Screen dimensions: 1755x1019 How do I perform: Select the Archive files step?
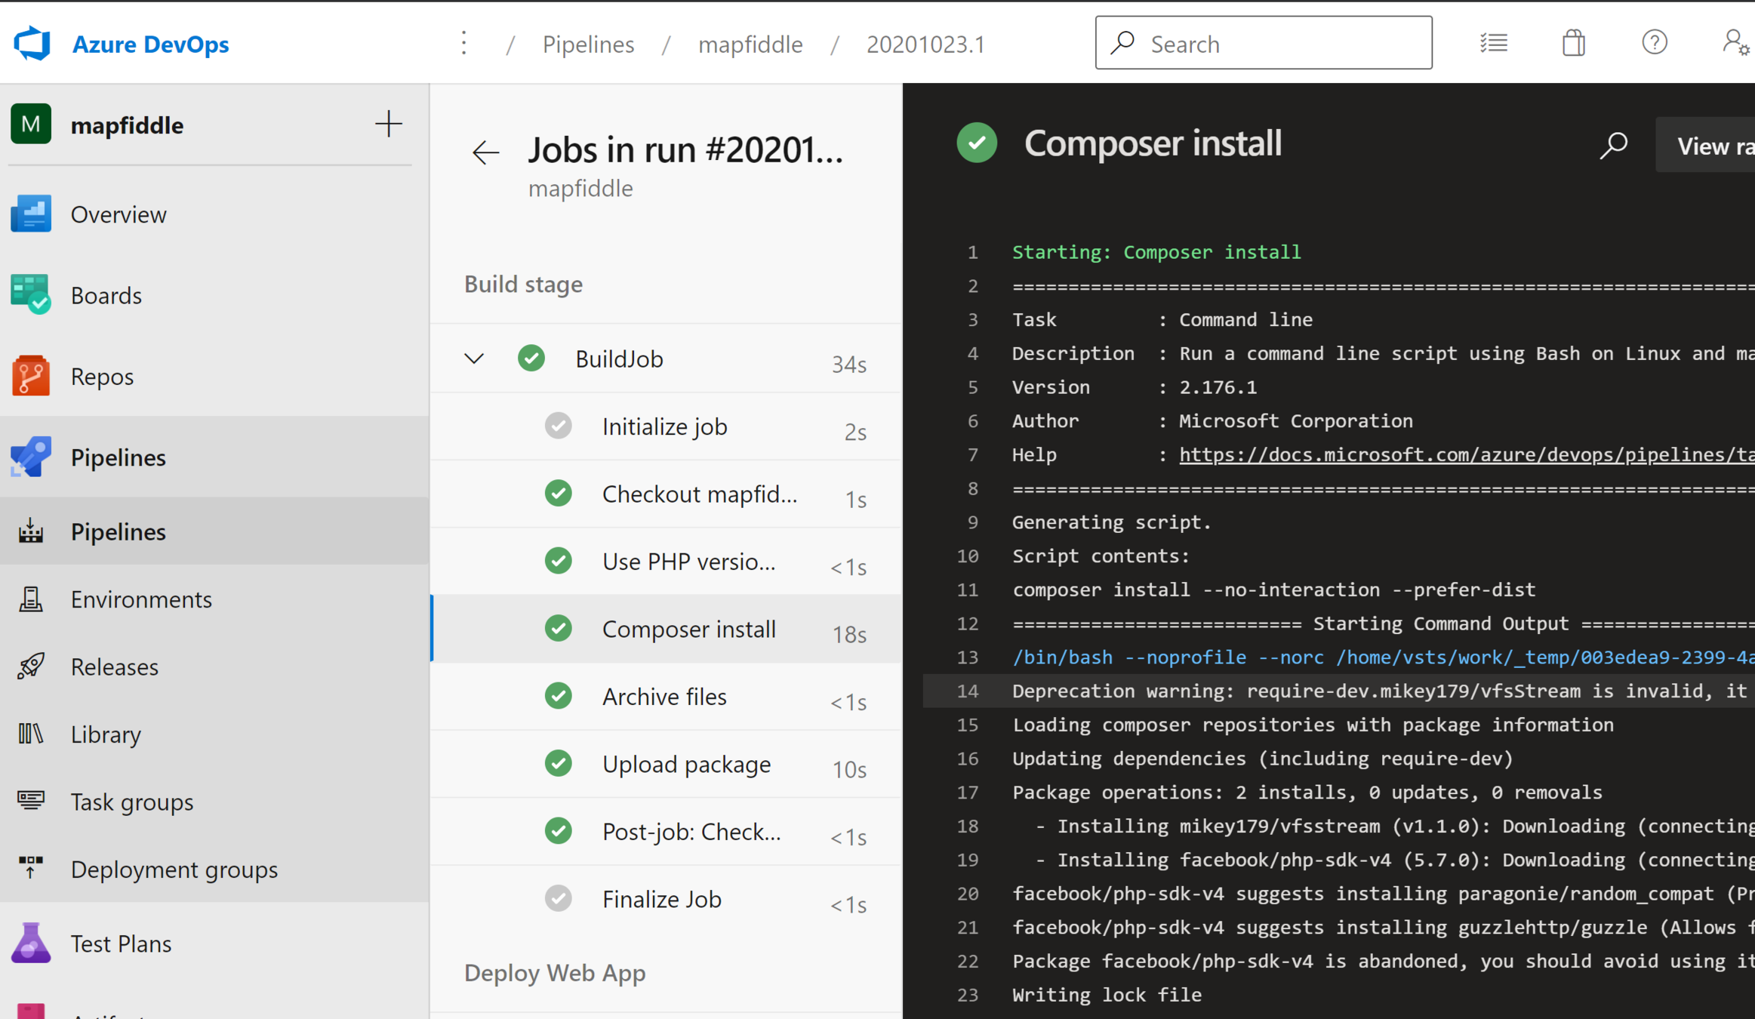point(664,697)
